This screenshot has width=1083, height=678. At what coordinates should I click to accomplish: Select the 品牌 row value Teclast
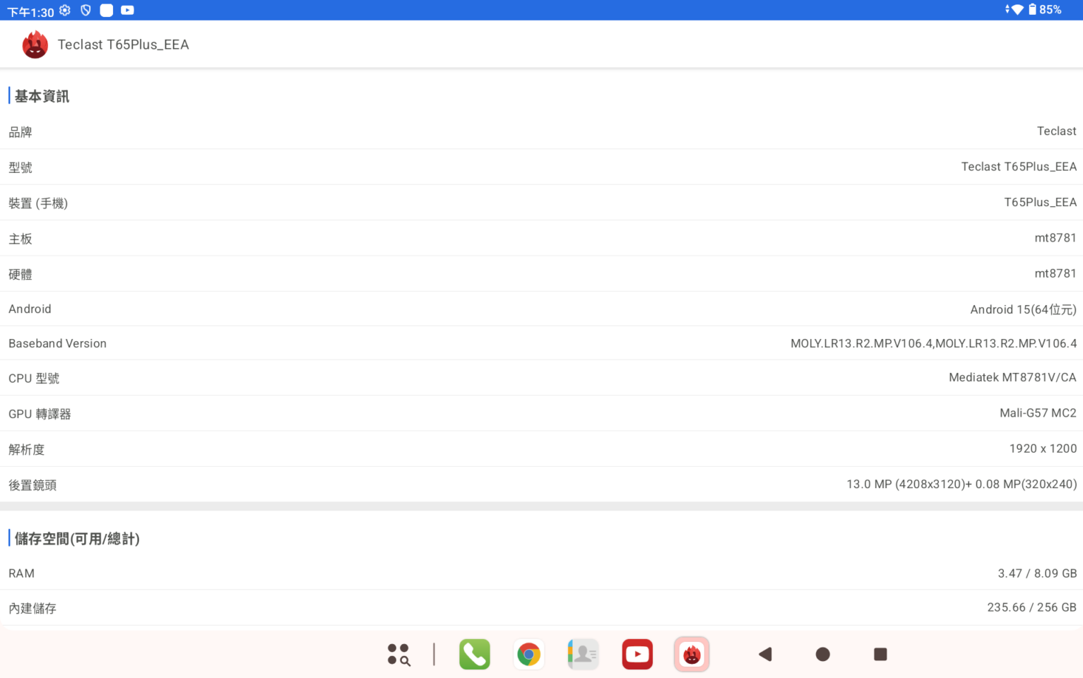coord(1056,131)
